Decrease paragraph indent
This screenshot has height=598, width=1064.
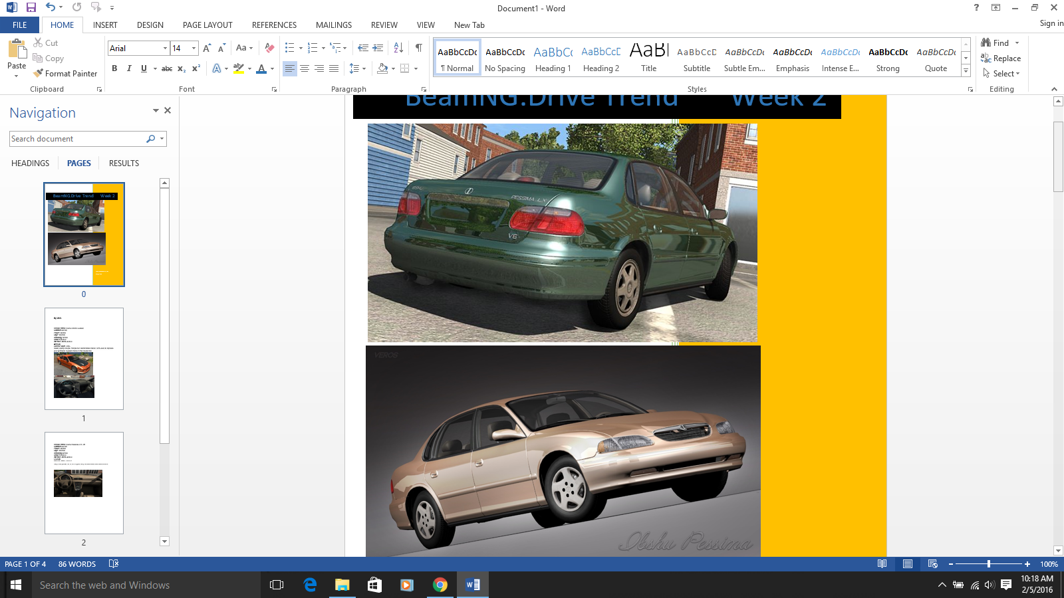tap(363, 48)
